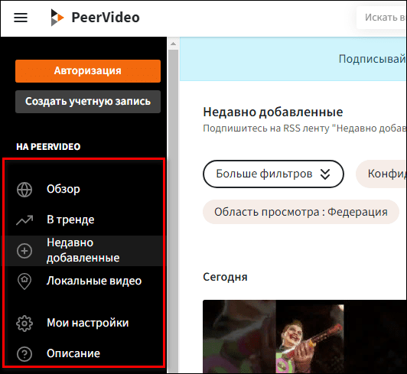The image size is (407, 374).
Task: Click the trending arrow icon for В тренде
Action: pyautogui.click(x=24, y=220)
